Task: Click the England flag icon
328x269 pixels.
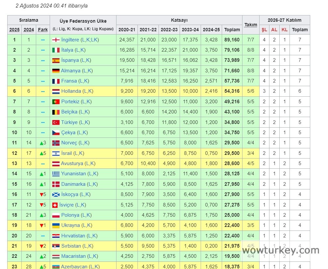Action: tap(56, 40)
